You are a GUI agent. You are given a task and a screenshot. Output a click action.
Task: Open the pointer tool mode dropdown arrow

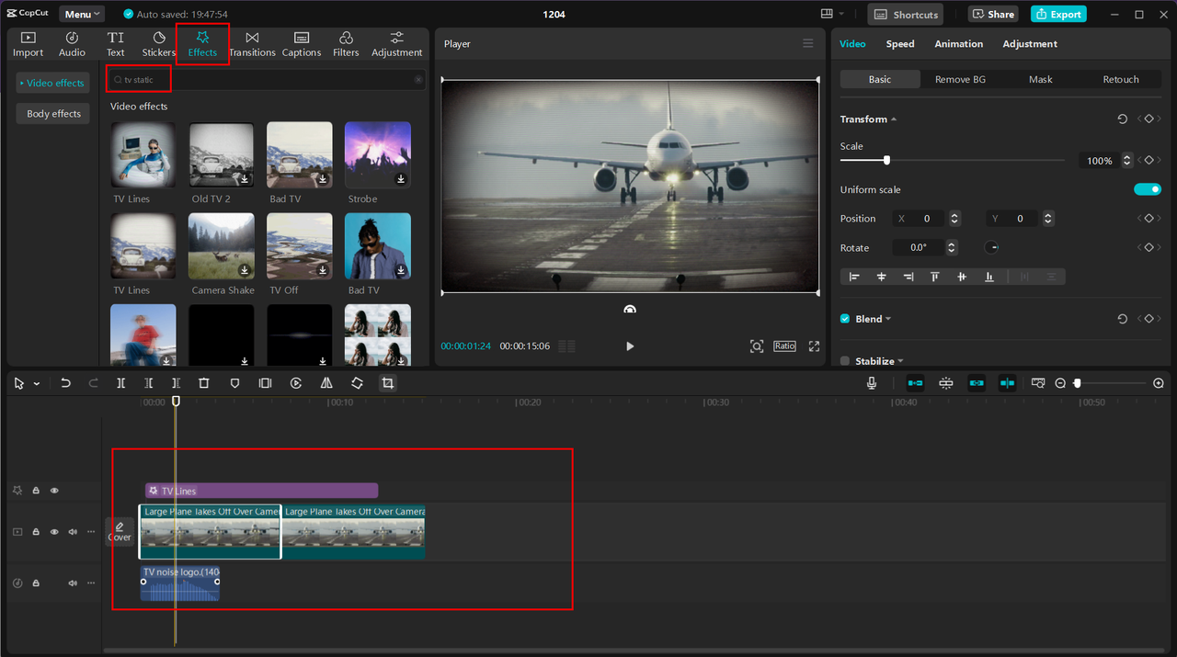point(37,383)
